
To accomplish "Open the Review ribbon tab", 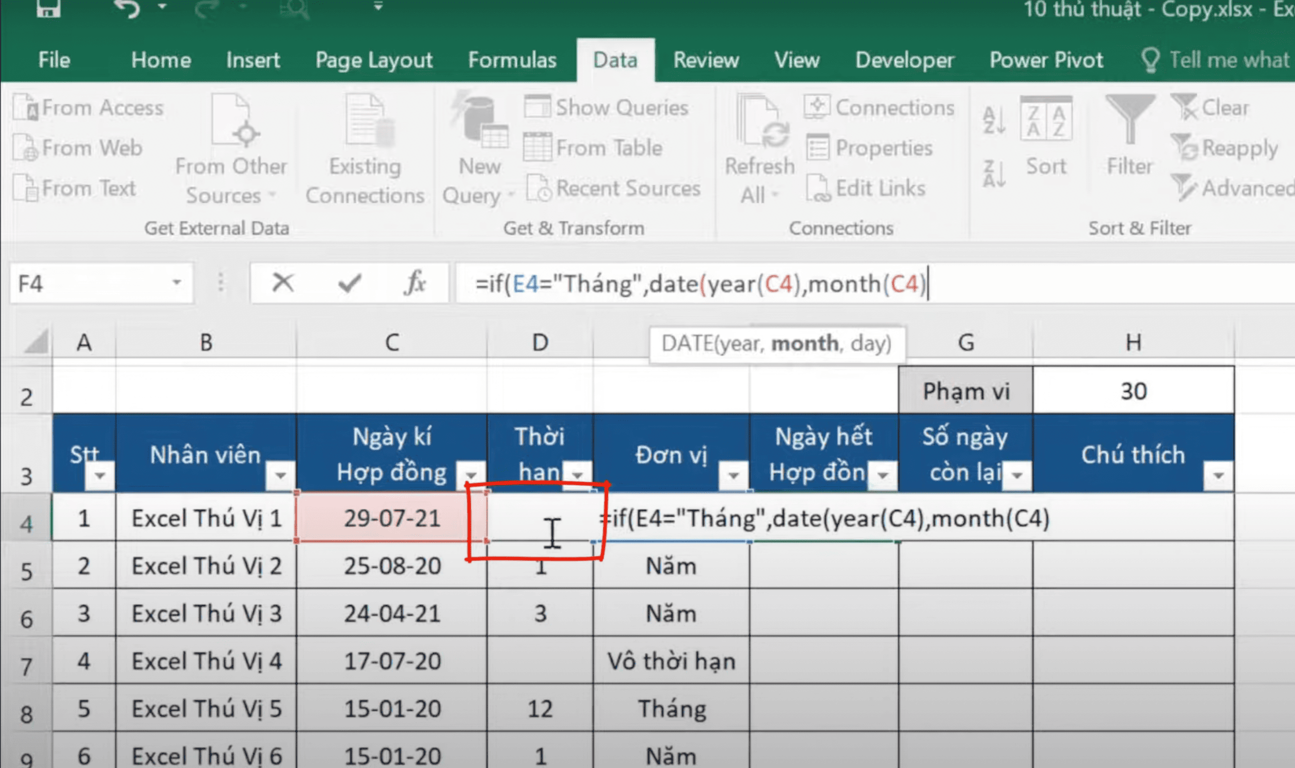I will (x=704, y=59).
